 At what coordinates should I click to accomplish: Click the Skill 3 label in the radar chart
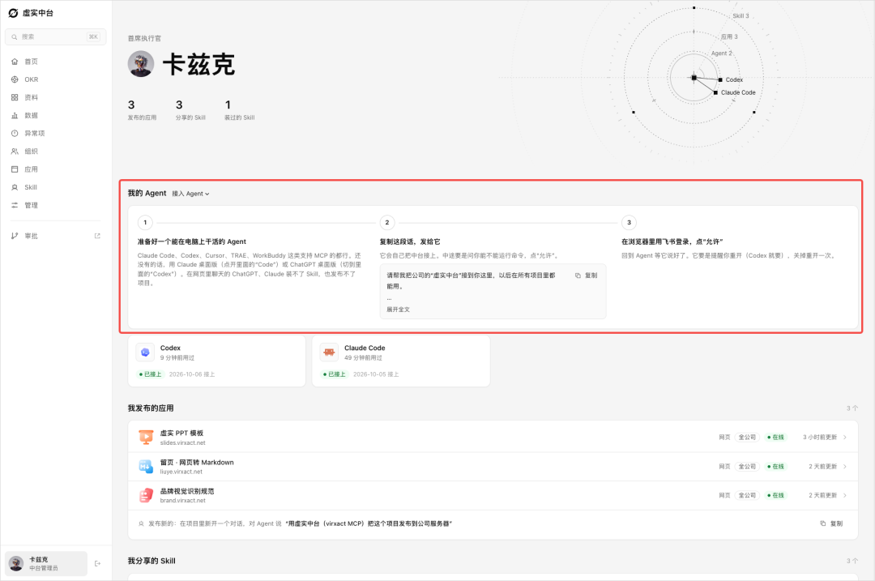[741, 15]
